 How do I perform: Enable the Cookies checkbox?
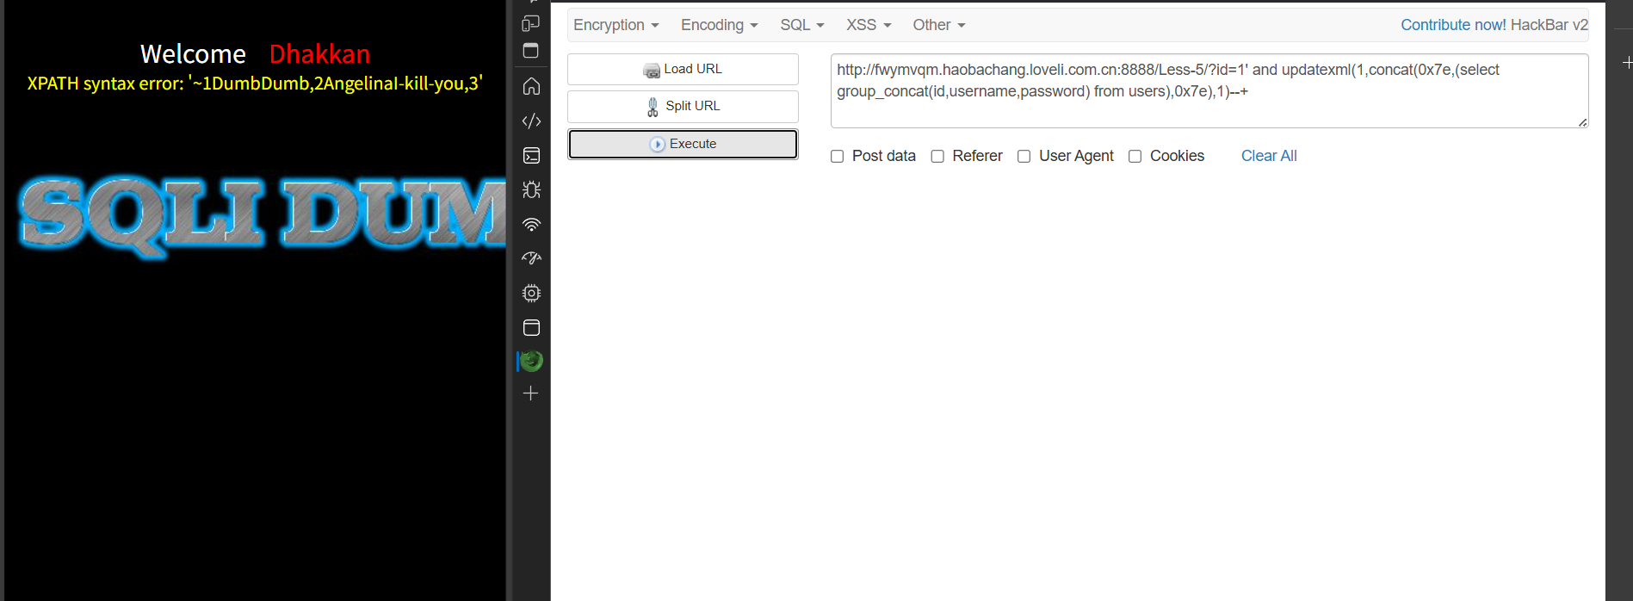pyautogui.click(x=1135, y=156)
